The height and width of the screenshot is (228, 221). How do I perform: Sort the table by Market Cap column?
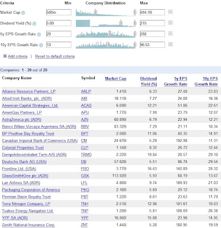(115, 79)
